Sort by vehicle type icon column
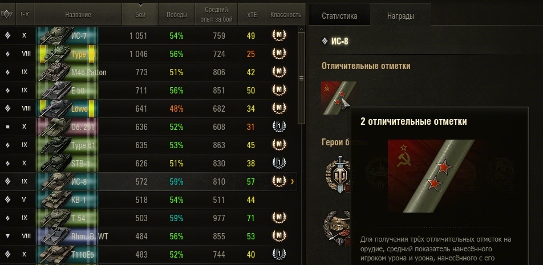The height and width of the screenshot is (265, 543). click(7, 14)
